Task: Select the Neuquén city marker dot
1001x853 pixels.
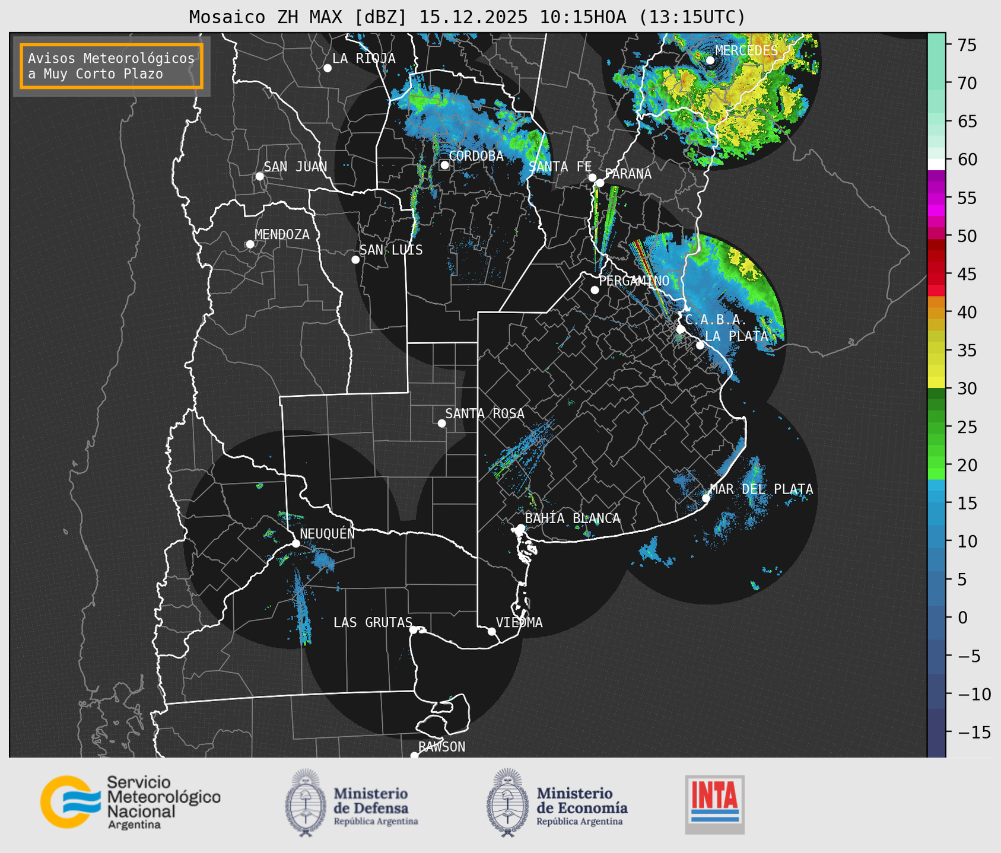Action: [x=295, y=543]
